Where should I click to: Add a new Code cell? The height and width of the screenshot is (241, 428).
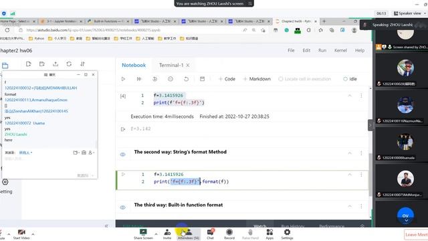pyautogui.click(x=227, y=79)
